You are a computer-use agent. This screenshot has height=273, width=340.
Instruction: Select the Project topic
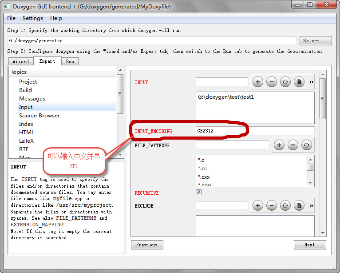coord(28,82)
